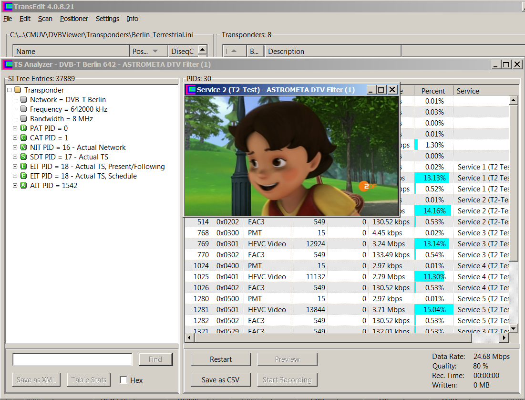Click the SDT PID 17 icon
The width and height of the screenshot is (525, 400).
(x=23, y=157)
